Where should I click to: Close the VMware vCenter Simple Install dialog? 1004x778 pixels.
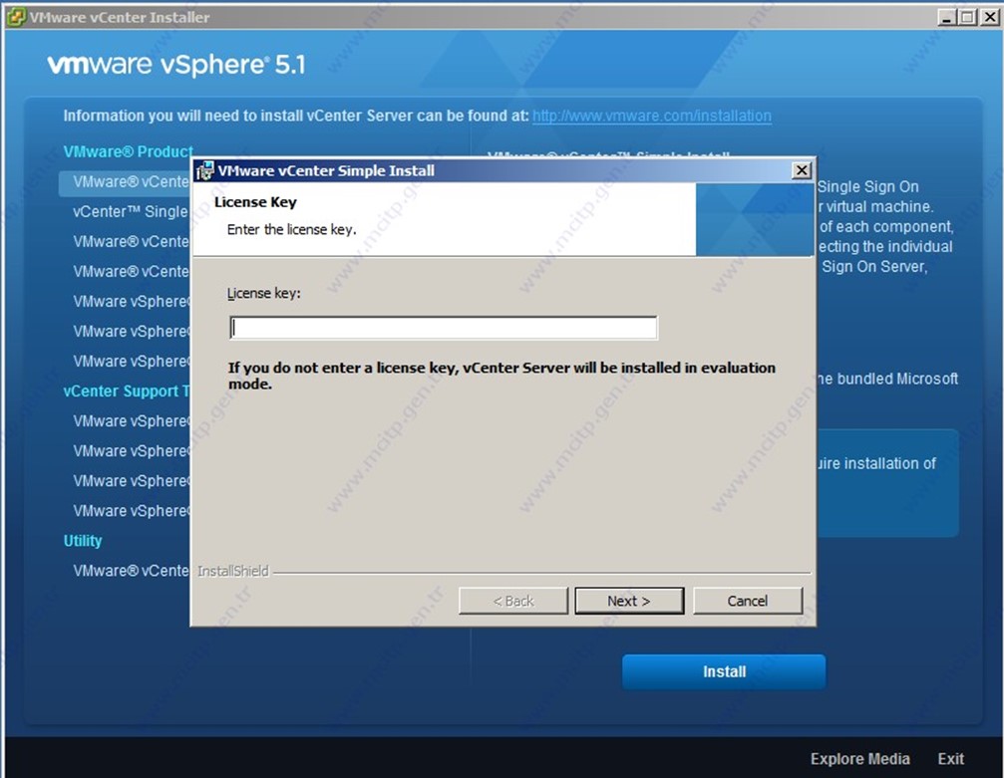pos(802,170)
